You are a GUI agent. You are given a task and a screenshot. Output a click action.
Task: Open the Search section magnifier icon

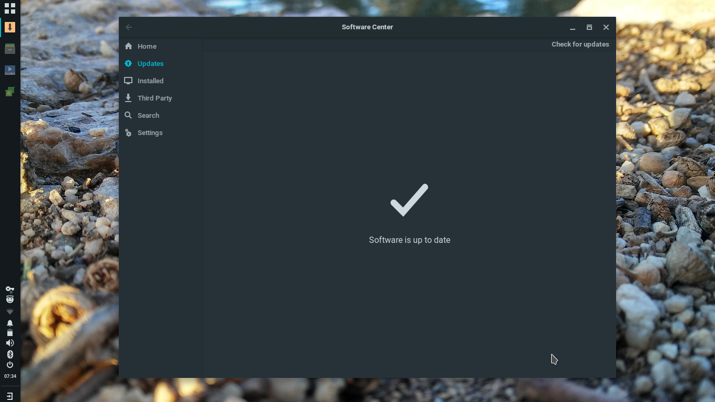[128, 115]
